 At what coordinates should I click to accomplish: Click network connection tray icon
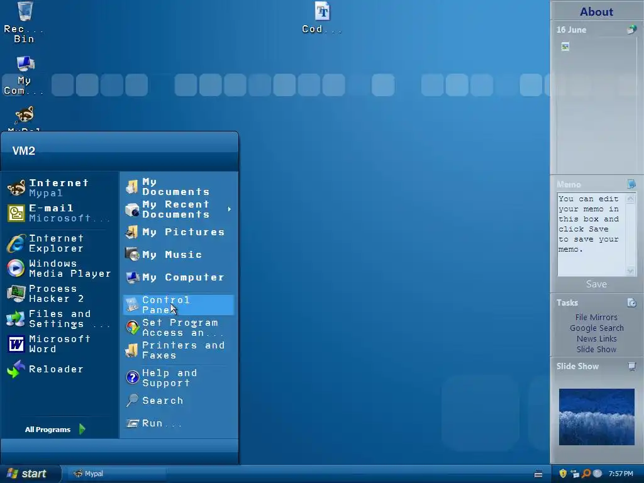click(x=575, y=474)
